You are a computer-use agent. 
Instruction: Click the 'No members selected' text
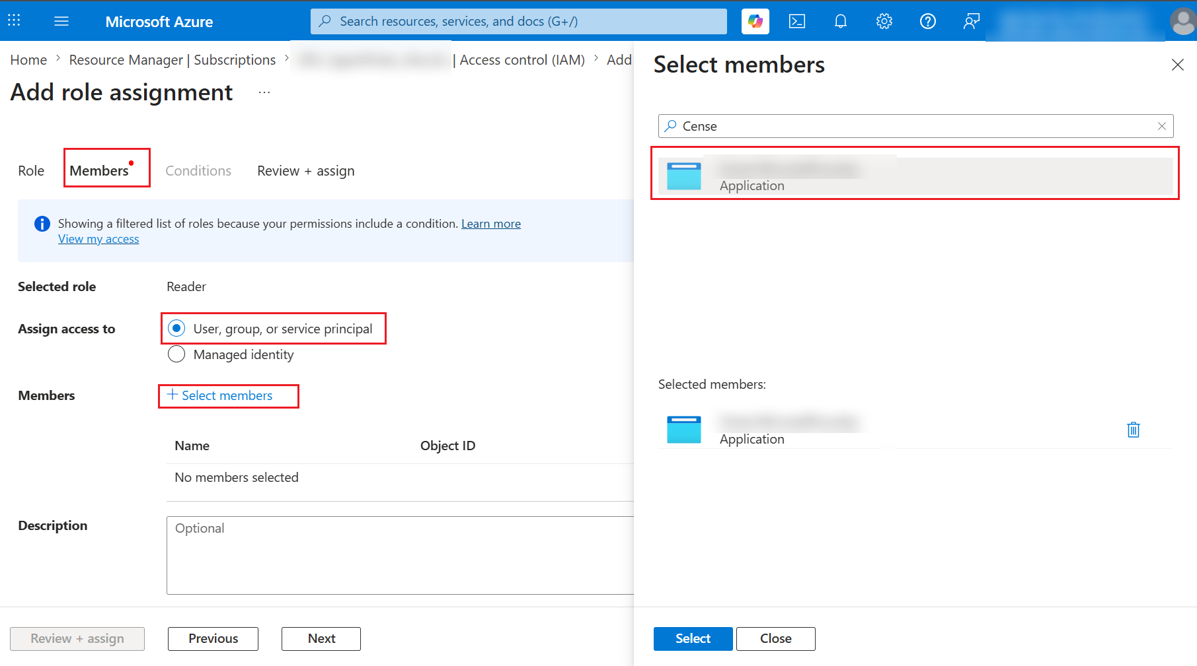click(x=237, y=477)
